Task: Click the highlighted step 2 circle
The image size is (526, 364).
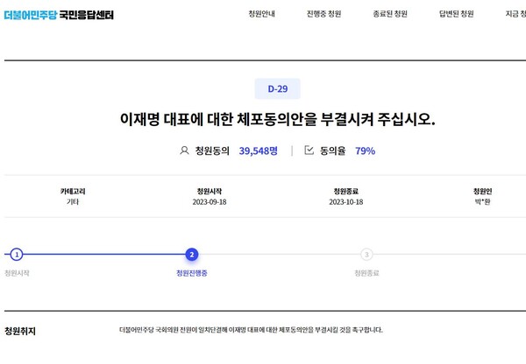Action: tap(192, 255)
